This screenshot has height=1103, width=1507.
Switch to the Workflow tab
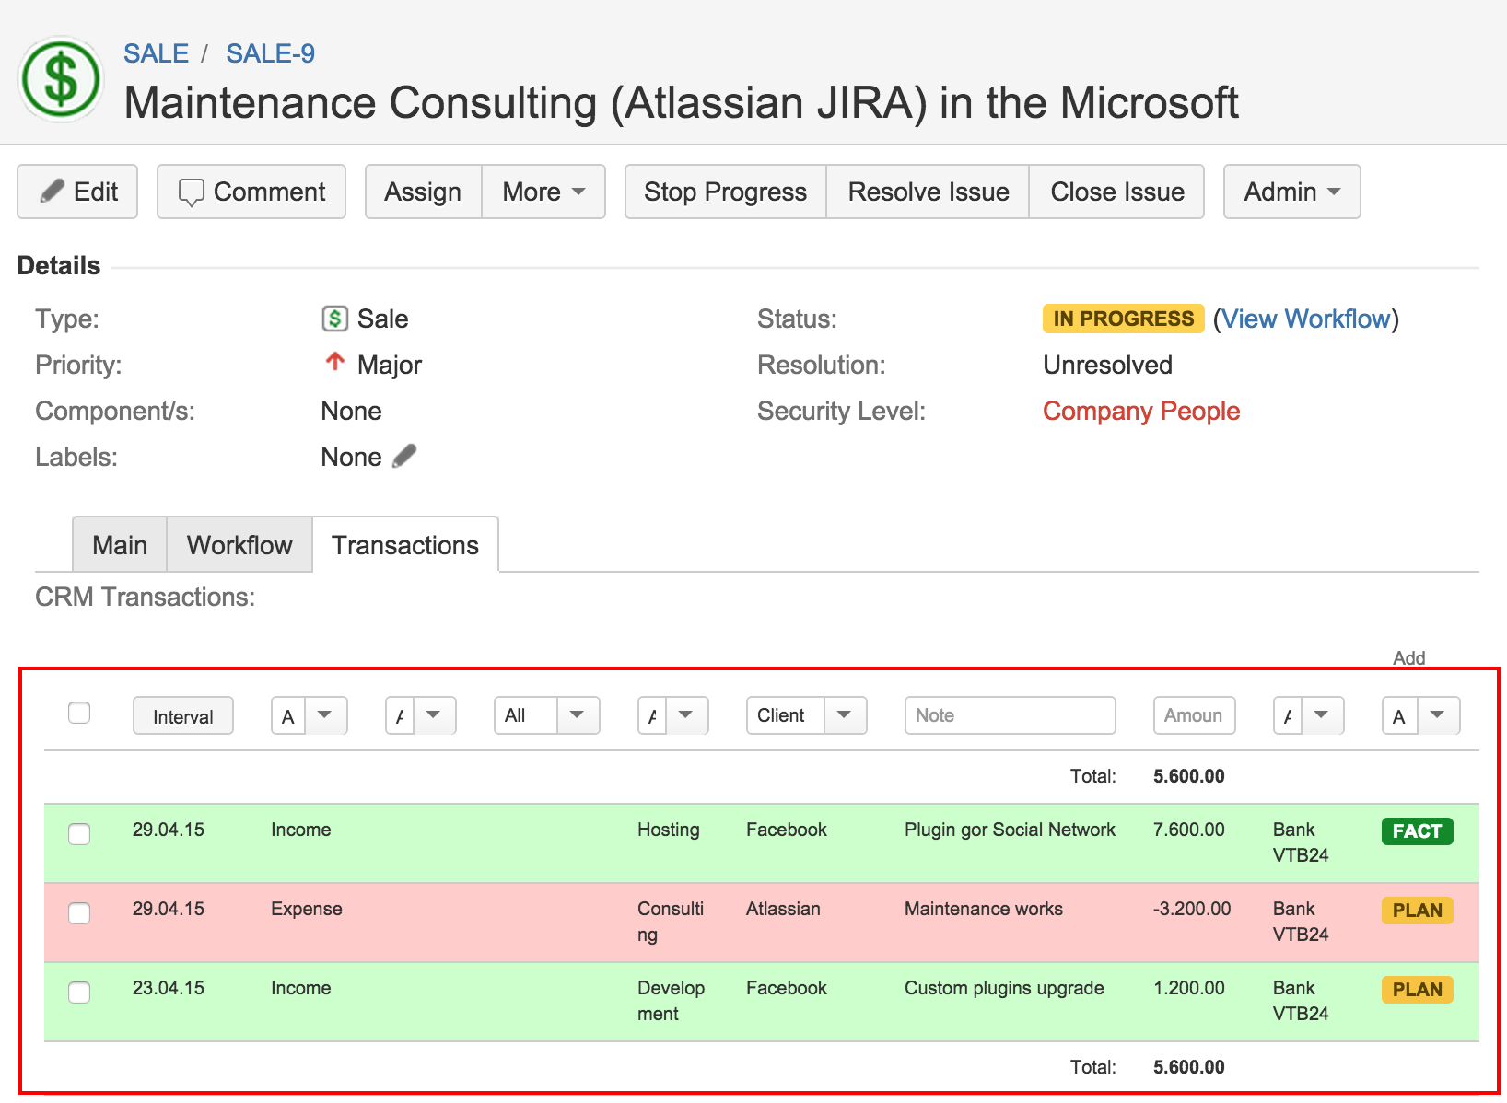pyautogui.click(x=239, y=545)
